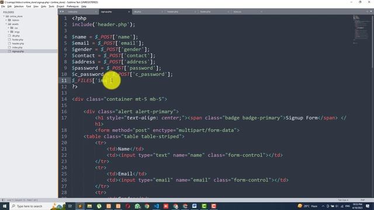Expand the Admin folder arrow
The height and width of the screenshot is (210, 374).
(6, 20)
